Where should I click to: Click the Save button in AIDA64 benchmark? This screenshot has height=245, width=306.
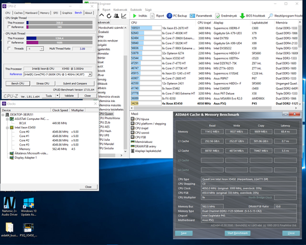[184, 233]
